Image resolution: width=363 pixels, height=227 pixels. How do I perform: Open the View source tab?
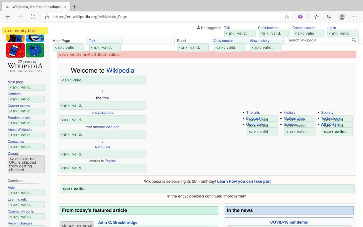(x=223, y=41)
